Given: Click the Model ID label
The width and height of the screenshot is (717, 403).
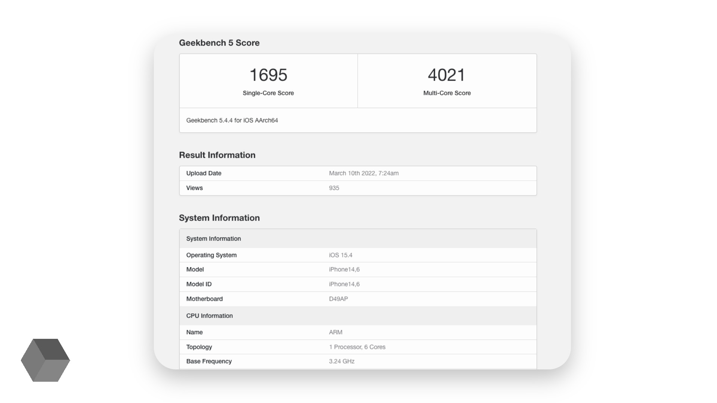Looking at the screenshot, I should pos(199,284).
